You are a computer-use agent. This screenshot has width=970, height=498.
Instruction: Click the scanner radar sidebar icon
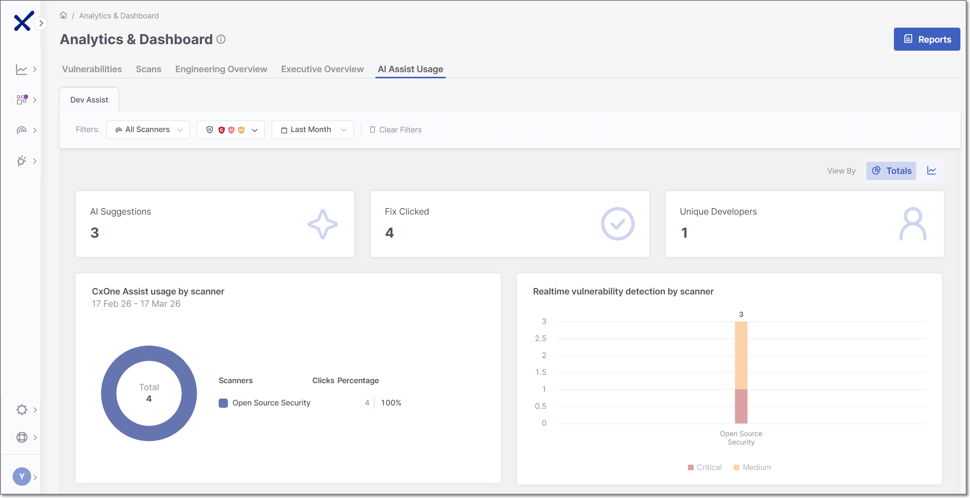(22, 131)
